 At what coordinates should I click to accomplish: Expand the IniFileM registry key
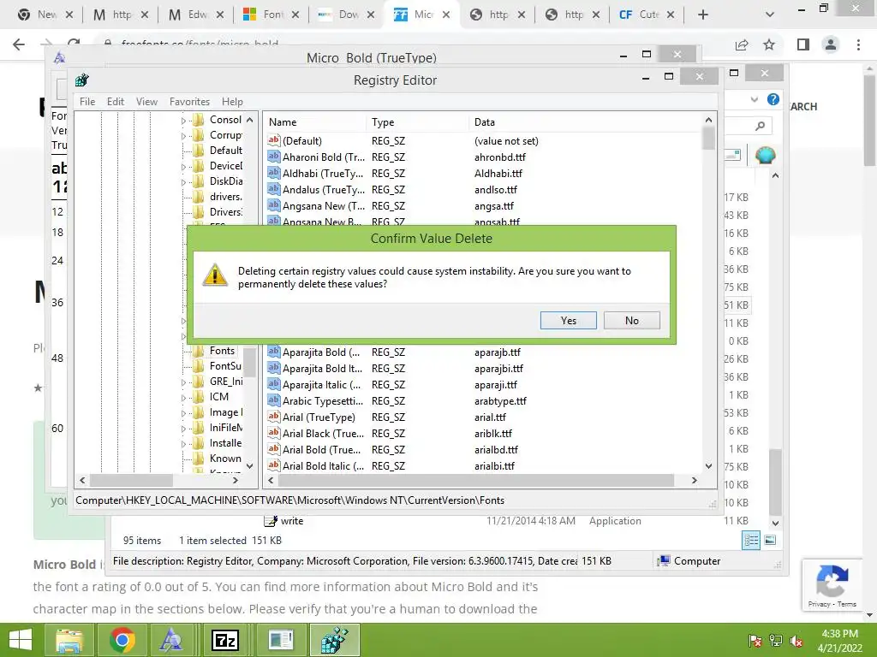183,429
